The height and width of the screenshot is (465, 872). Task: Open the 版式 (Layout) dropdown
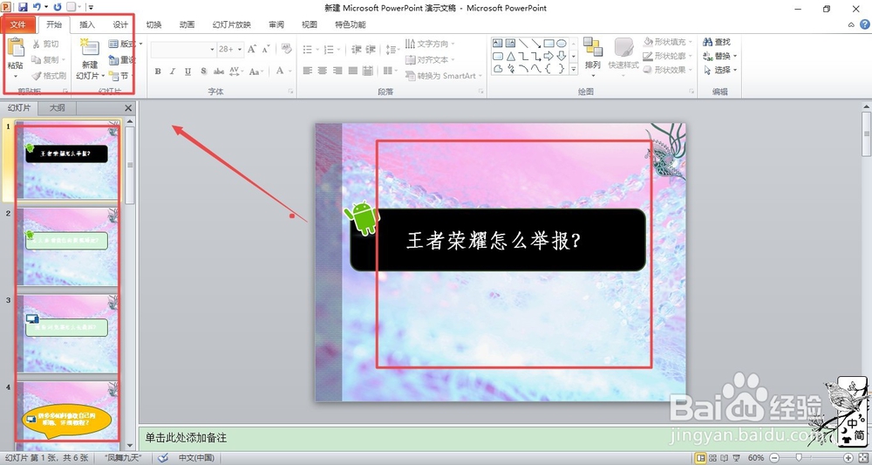(125, 44)
